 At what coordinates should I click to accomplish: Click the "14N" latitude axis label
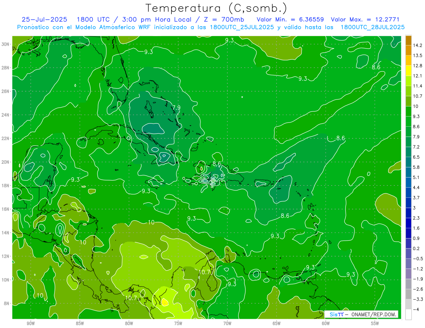click(x=6, y=233)
